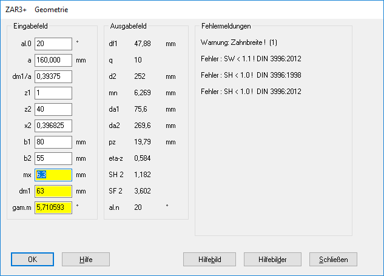Click the al.0 pressure angle field

(x=53, y=44)
